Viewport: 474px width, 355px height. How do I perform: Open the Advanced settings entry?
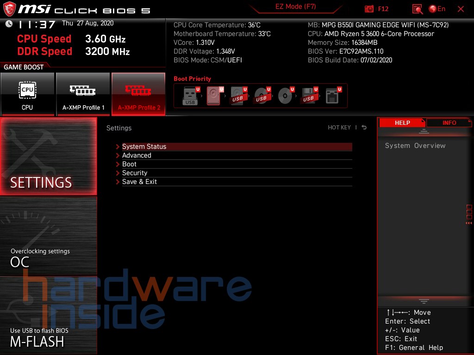(x=237, y=155)
